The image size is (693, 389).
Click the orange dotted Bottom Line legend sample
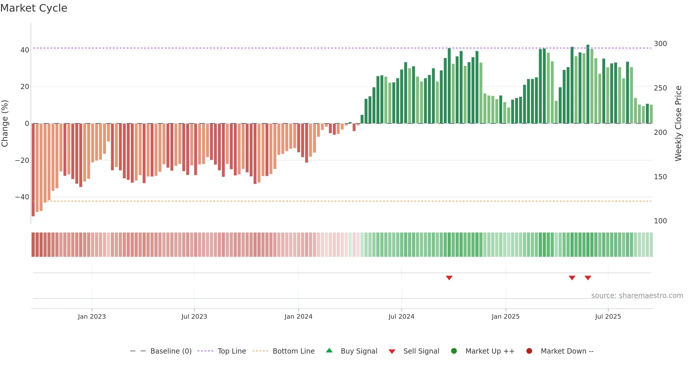coord(260,351)
